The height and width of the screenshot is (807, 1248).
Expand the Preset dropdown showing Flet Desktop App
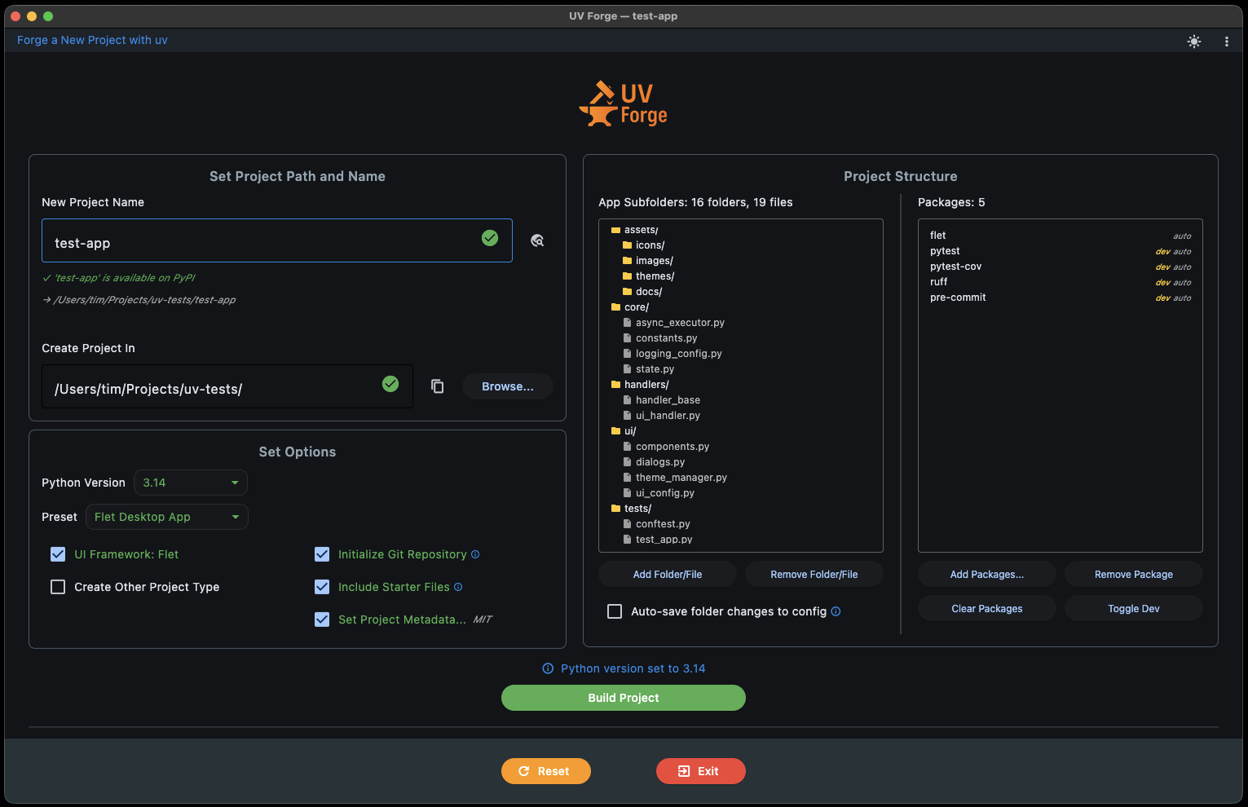(x=166, y=517)
